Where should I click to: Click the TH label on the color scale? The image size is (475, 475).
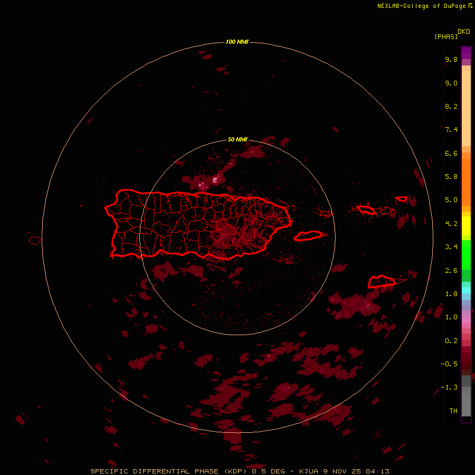tap(453, 411)
